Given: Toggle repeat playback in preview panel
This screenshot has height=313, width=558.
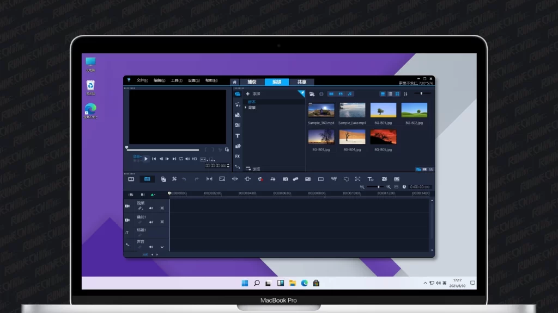Looking at the screenshot, I should 181,159.
